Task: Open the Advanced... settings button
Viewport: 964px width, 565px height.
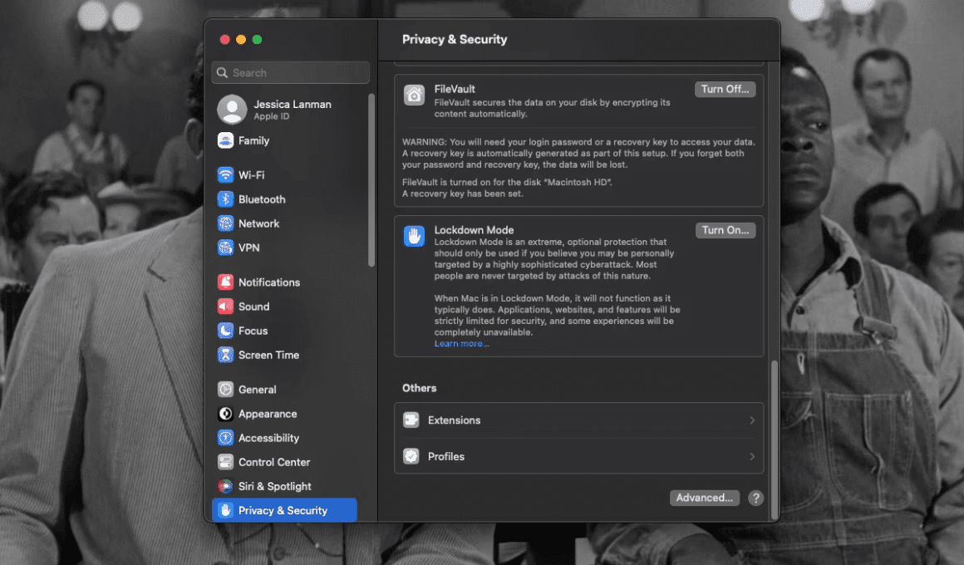Action: (x=704, y=498)
